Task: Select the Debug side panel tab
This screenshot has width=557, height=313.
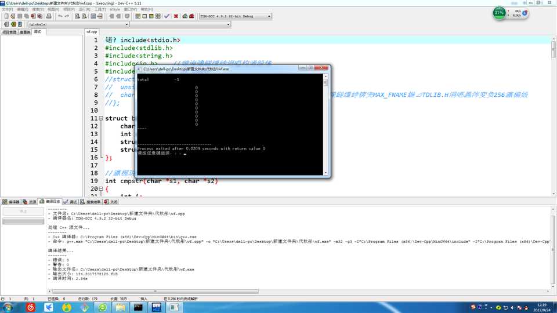Action: click(38, 31)
